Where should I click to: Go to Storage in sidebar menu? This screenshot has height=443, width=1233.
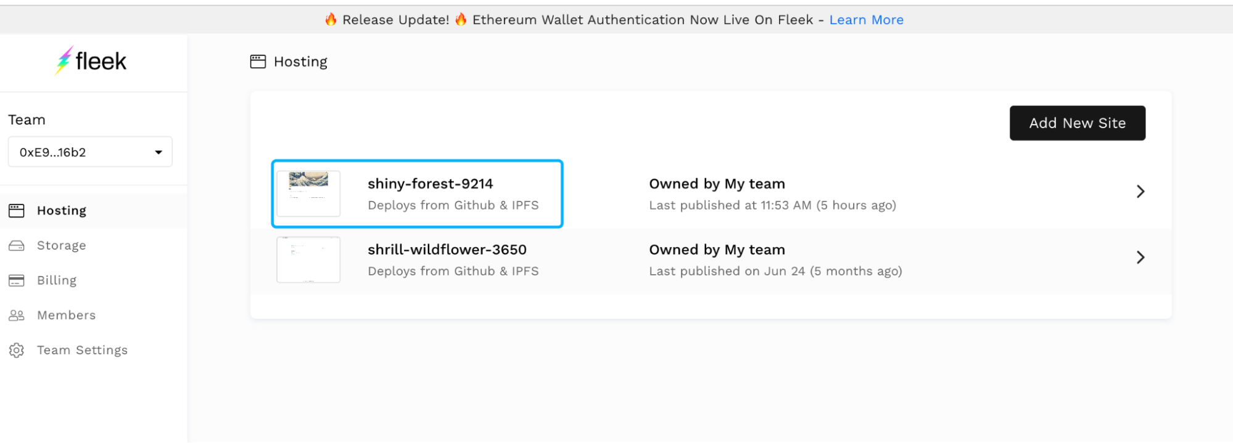[x=61, y=245]
